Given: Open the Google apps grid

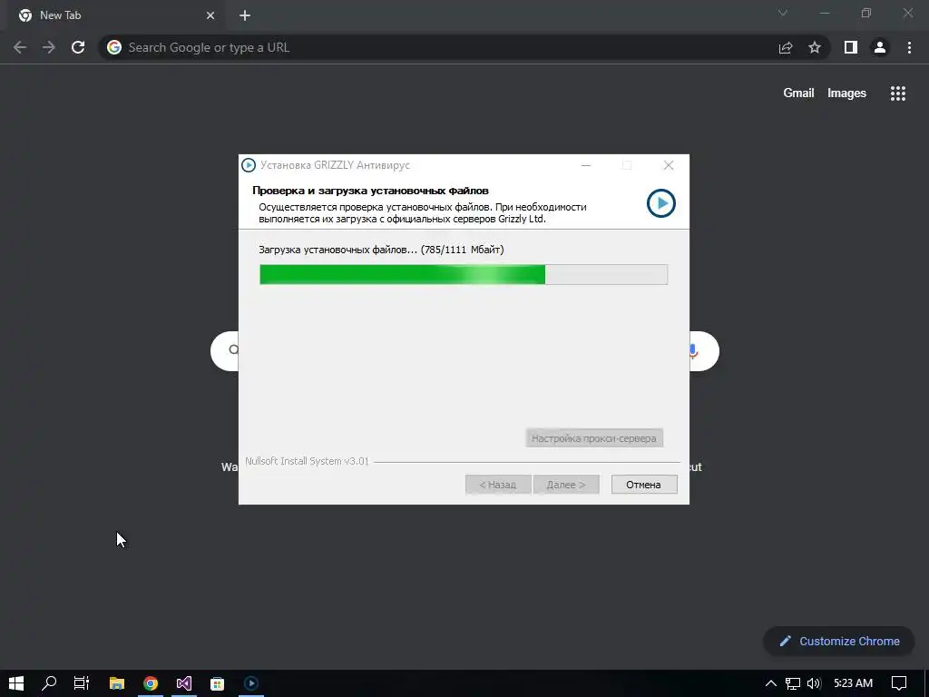Looking at the screenshot, I should 897,93.
